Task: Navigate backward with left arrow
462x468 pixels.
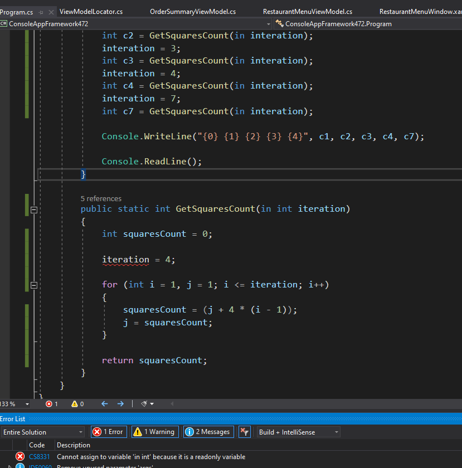Action: click(x=105, y=404)
